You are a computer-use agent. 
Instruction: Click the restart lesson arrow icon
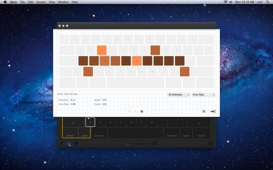pyautogui.click(x=62, y=144)
